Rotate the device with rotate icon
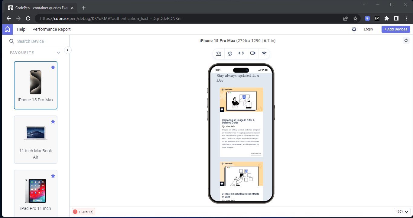This screenshot has width=413, height=218. click(230, 53)
